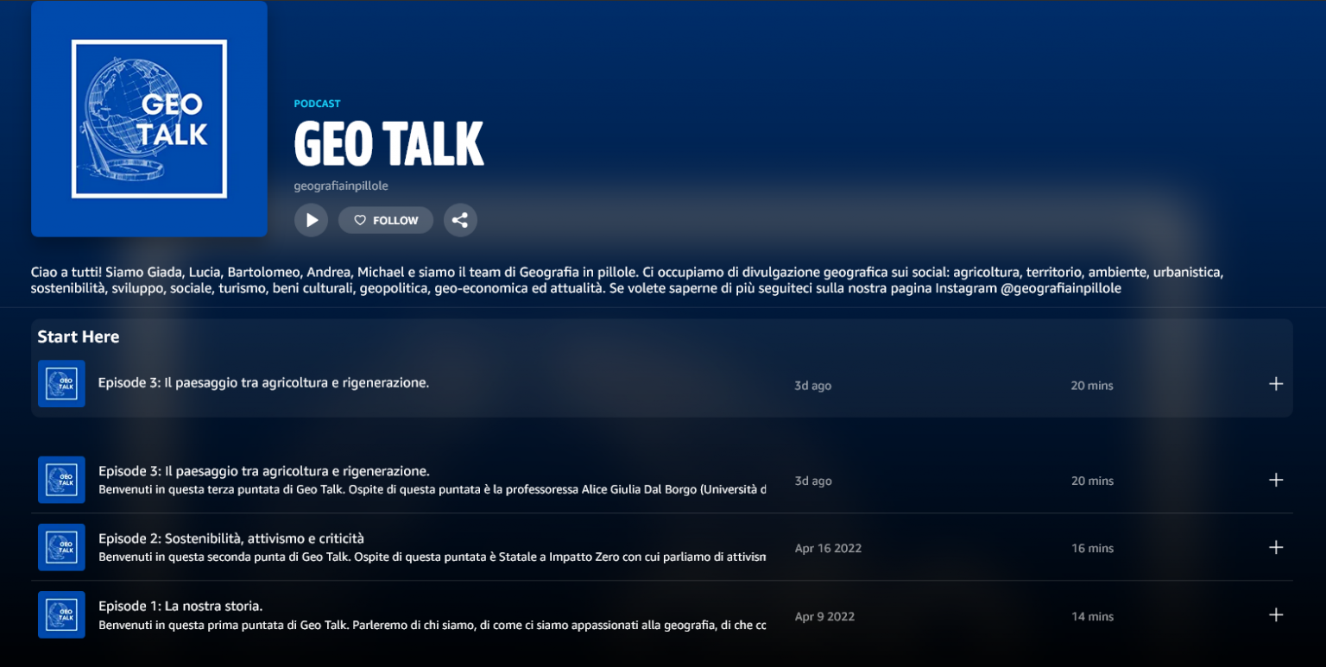This screenshot has width=1326, height=667.
Task: Open Episode 2: Sostenibilità, attivismo e criticità
Action: [x=231, y=538]
